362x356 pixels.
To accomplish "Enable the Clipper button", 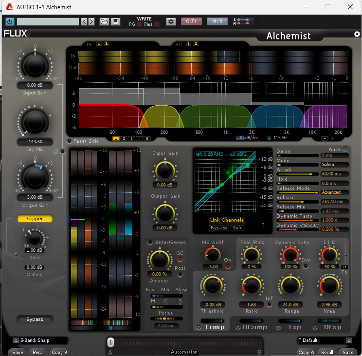I will coord(35,219).
